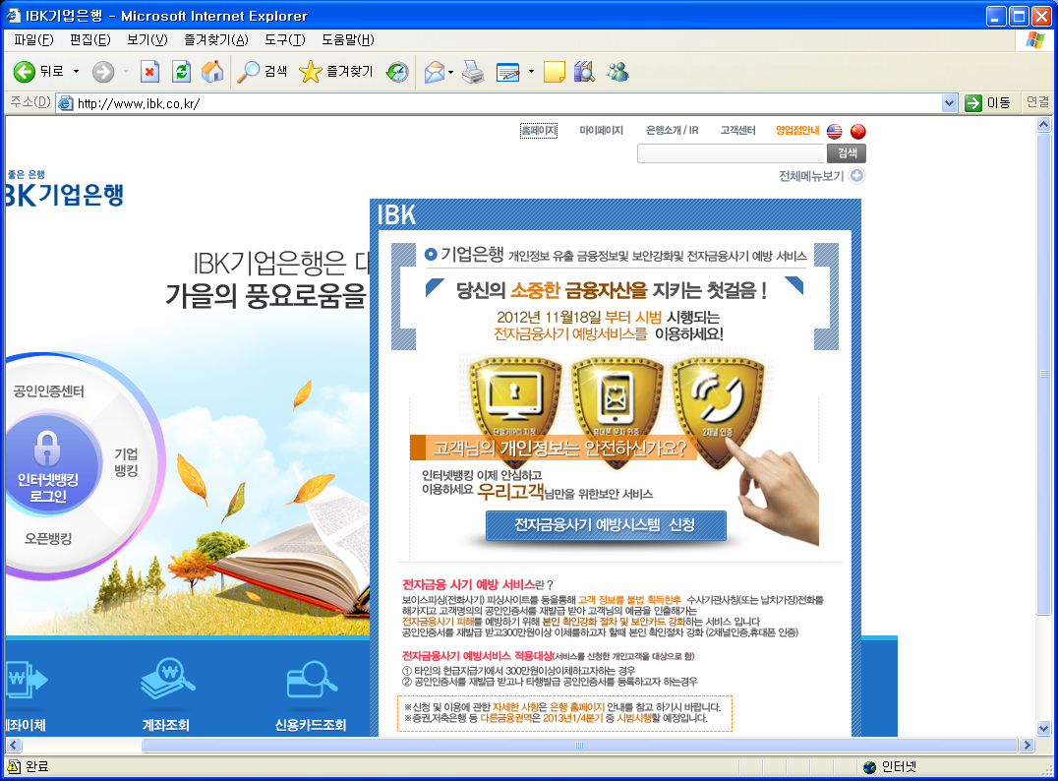Open the 고객센터 link
The width and height of the screenshot is (1058, 781).
pyautogui.click(x=738, y=130)
